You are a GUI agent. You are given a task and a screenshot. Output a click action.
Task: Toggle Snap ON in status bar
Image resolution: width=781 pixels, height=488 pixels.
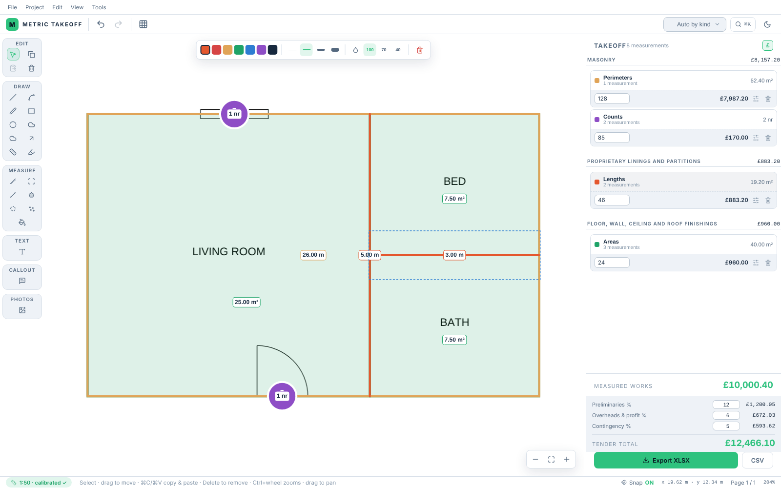(x=637, y=483)
